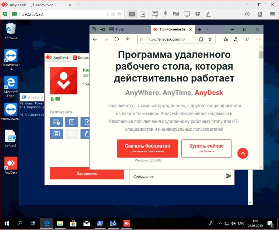Viewport: 279px width, 230px height.
Task: Open the remote Windows Start button
Action: [x=7, y=223]
